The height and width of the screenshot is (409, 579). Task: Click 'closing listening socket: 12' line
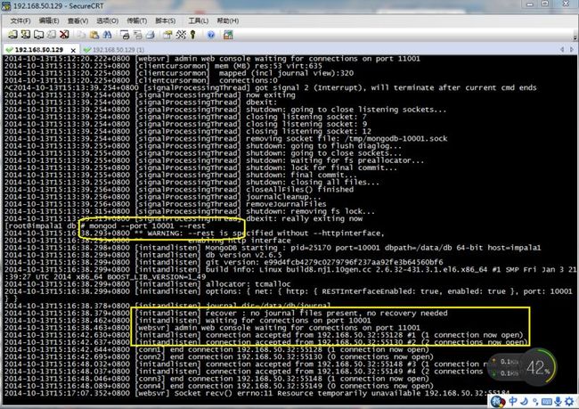[309, 131]
